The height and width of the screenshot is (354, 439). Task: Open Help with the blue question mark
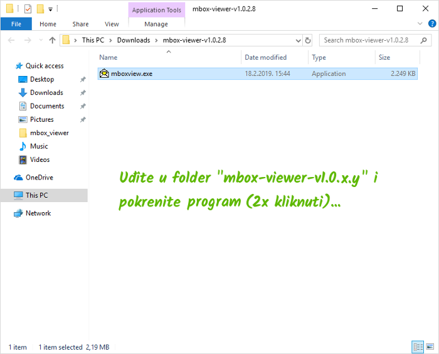(431, 24)
